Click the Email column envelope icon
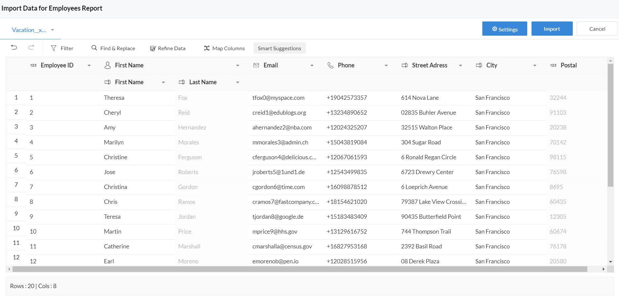This screenshot has height=299, width=619. coord(256,65)
